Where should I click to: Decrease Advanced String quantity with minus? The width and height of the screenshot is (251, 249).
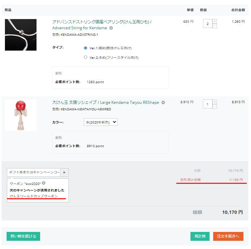coord(214,26)
